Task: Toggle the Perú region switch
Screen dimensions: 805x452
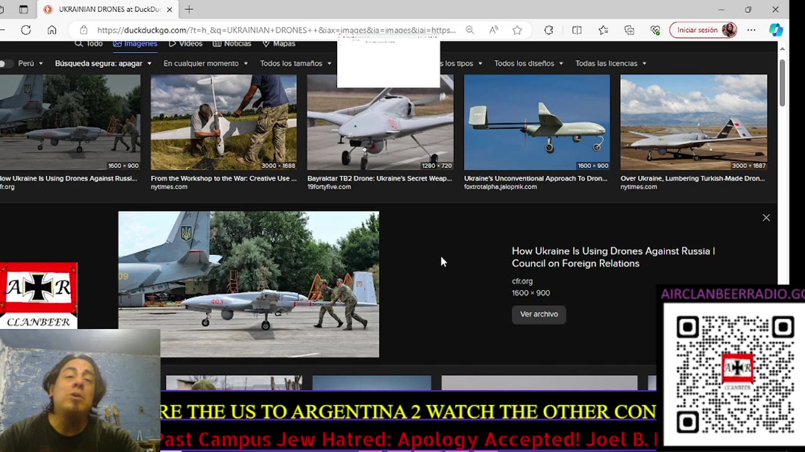Action: coord(6,63)
